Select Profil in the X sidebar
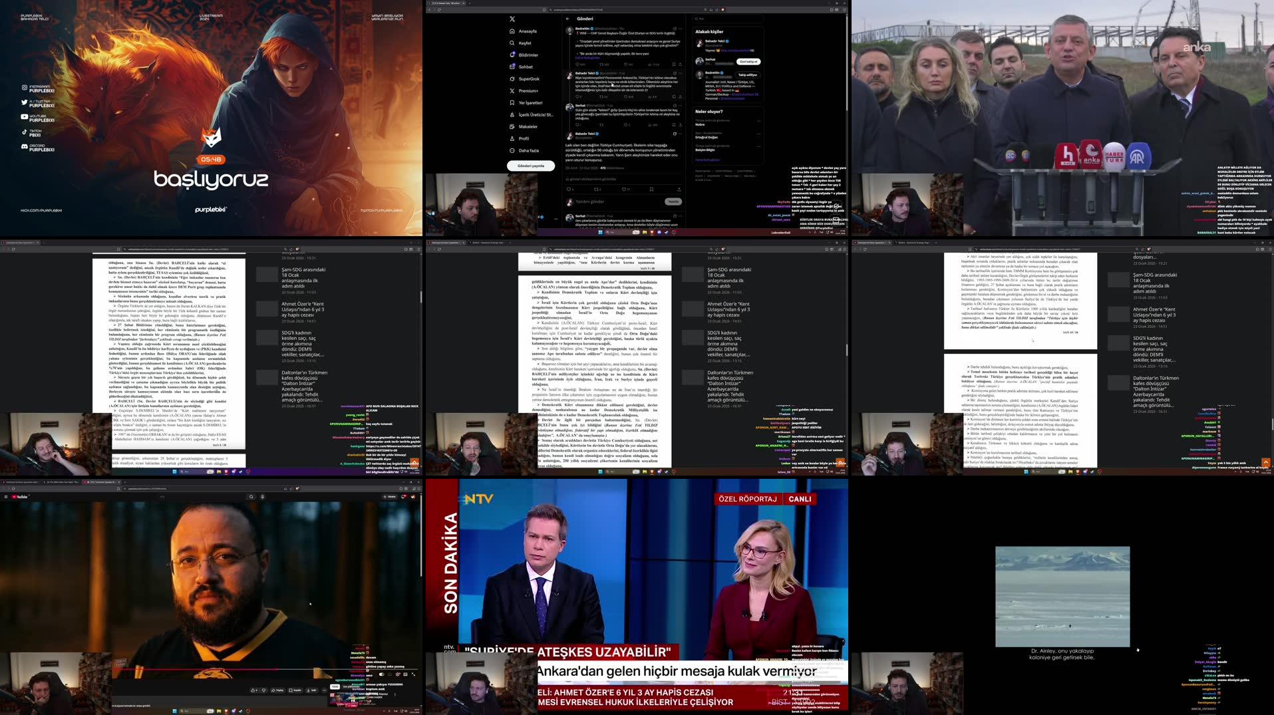The width and height of the screenshot is (1274, 715). coord(512,139)
